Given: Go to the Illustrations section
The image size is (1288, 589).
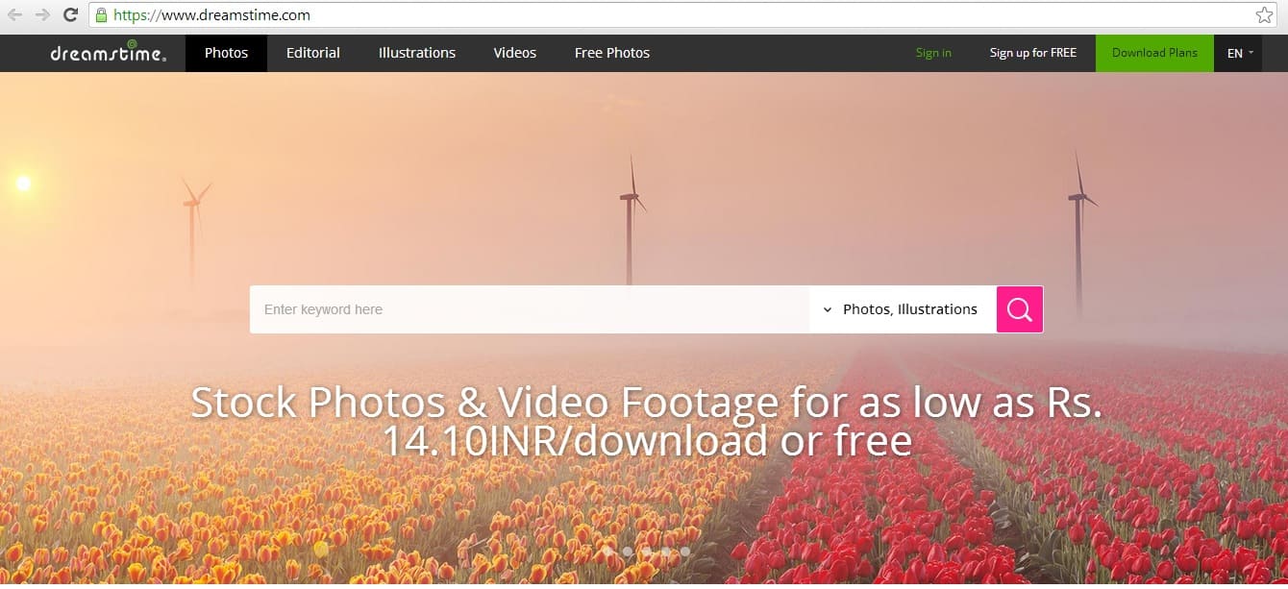Looking at the screenshot, I should [417, 53].
